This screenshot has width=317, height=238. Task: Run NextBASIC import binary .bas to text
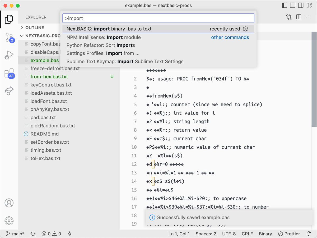[158, 29]
